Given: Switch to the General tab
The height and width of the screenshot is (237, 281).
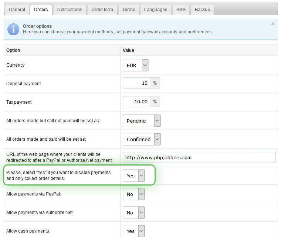Looking at the screenshot, I should click(17, 10).
